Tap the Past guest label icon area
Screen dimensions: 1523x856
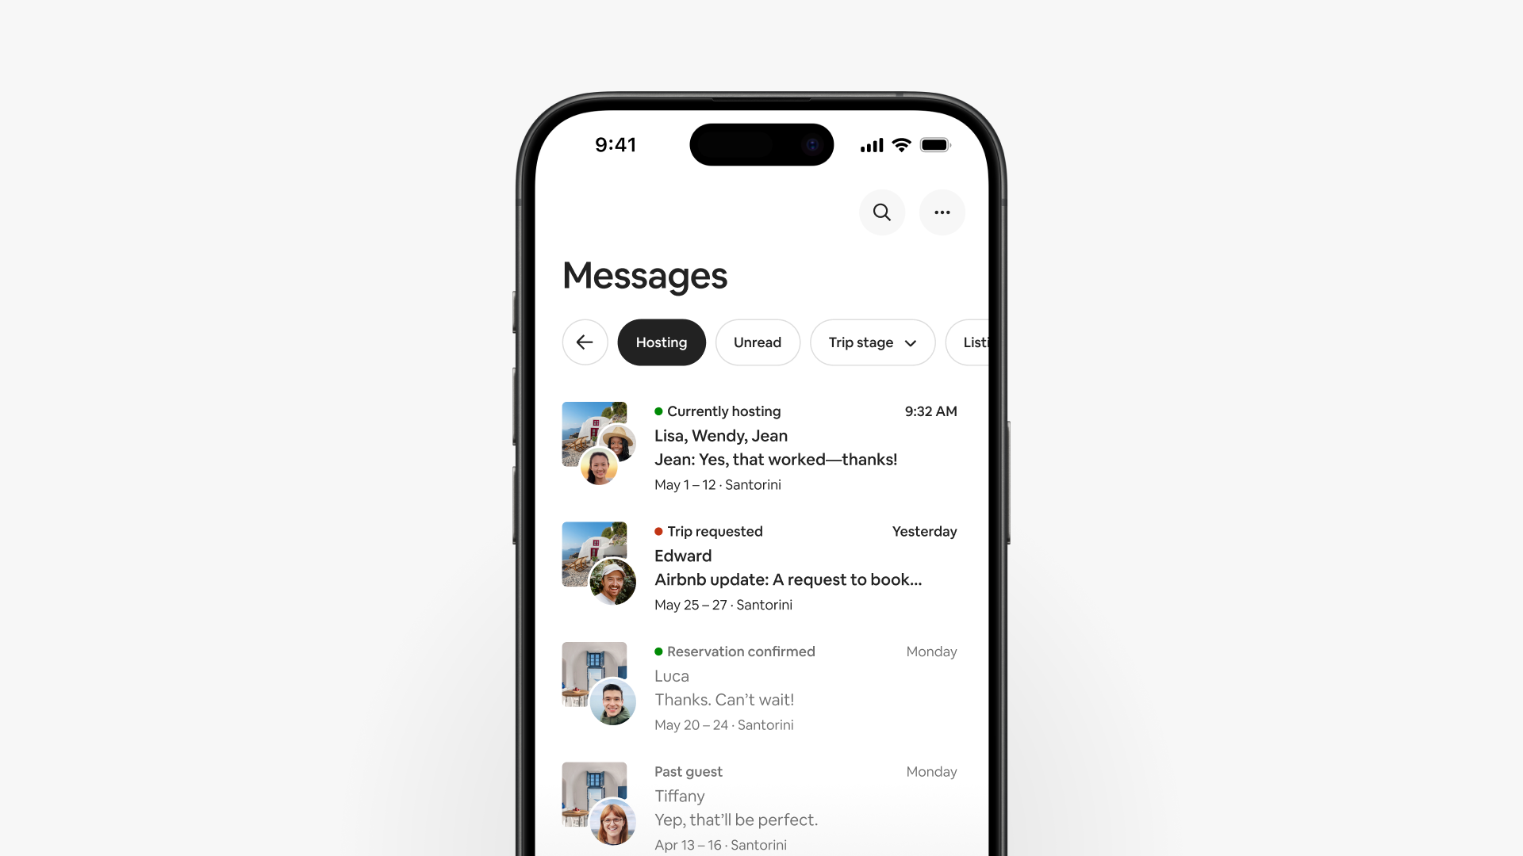689,771
